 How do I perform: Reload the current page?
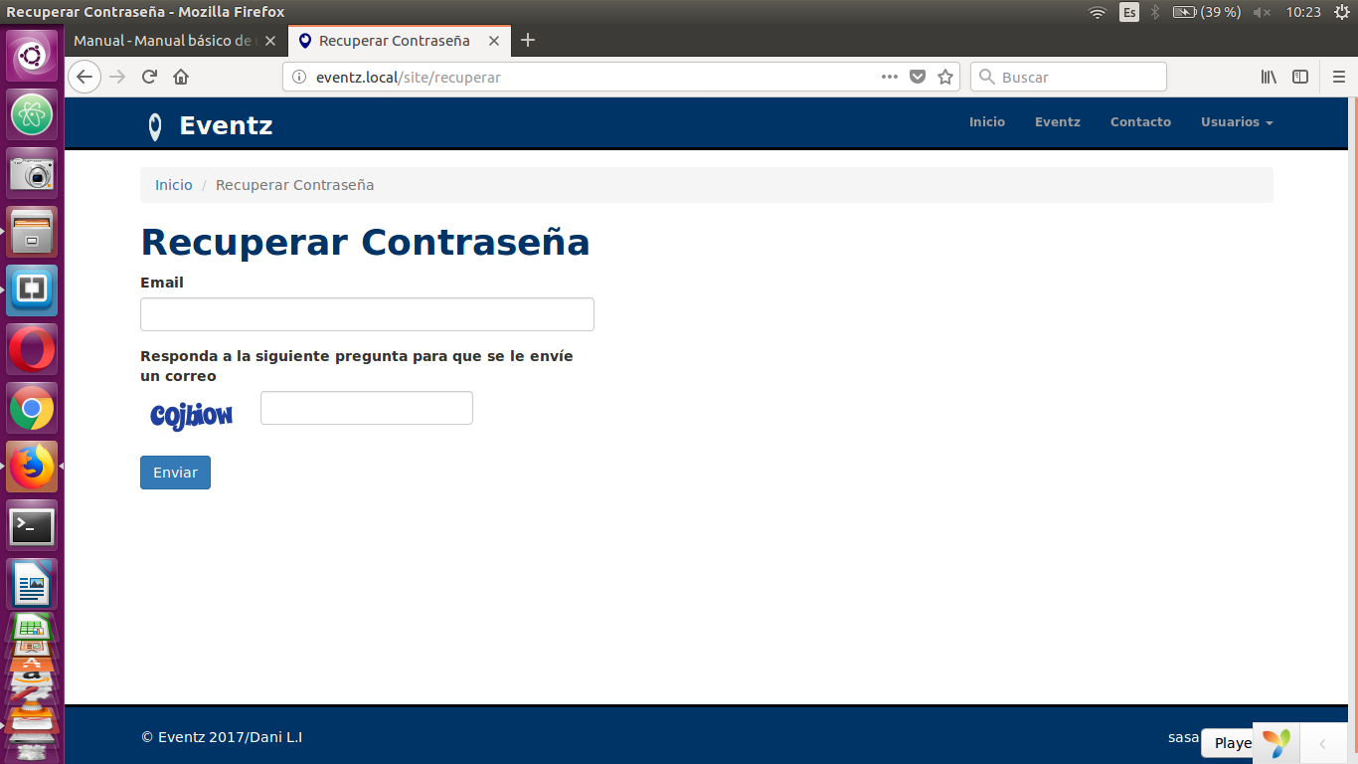point(149,77)
